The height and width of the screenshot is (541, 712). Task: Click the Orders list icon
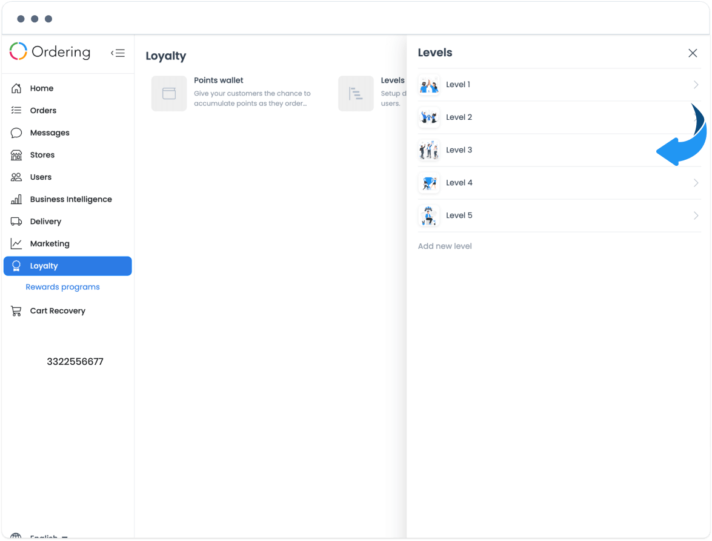click(16, 110)
